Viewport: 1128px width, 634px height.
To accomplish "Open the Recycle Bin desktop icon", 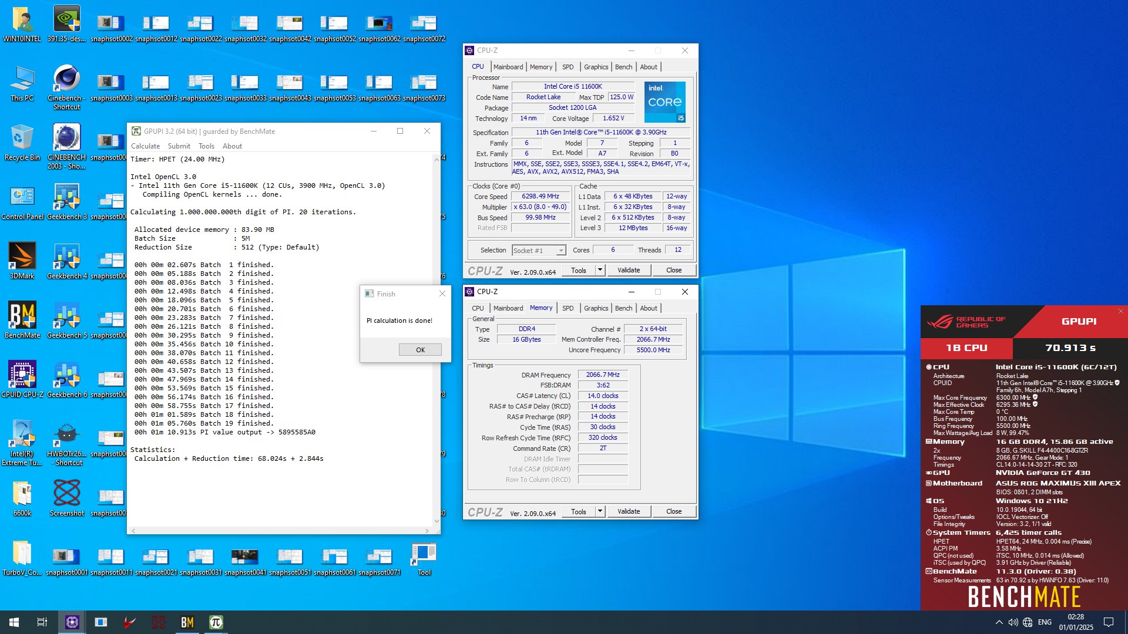I will pos(22,143).
